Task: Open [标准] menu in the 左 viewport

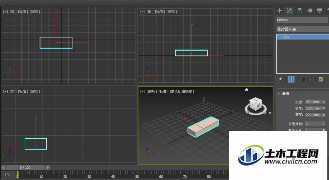Action: pyautogui.click(x=23, y=91)
